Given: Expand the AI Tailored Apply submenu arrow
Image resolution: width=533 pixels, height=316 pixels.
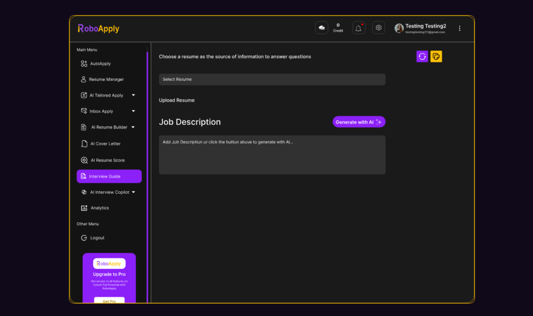Looking at the screenshot, I should (134, 95).
